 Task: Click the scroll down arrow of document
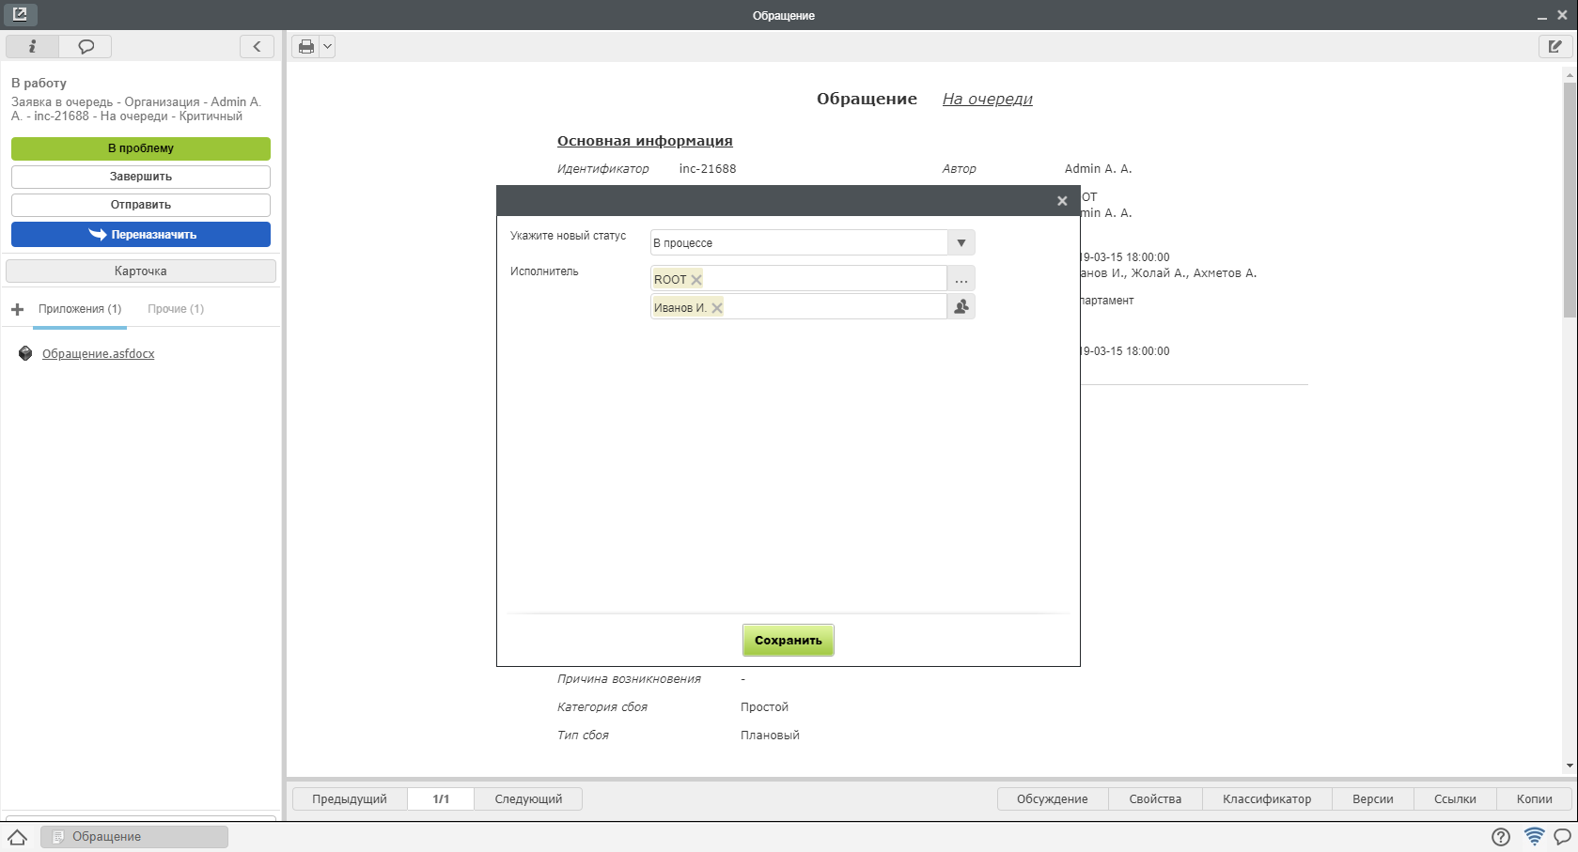click(1570, 767)
